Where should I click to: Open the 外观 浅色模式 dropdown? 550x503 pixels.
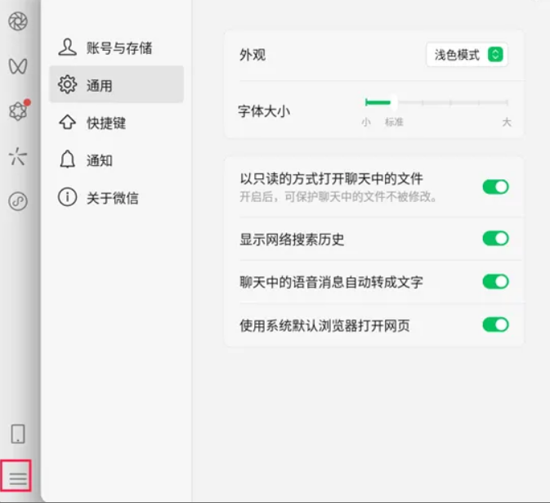467,55
